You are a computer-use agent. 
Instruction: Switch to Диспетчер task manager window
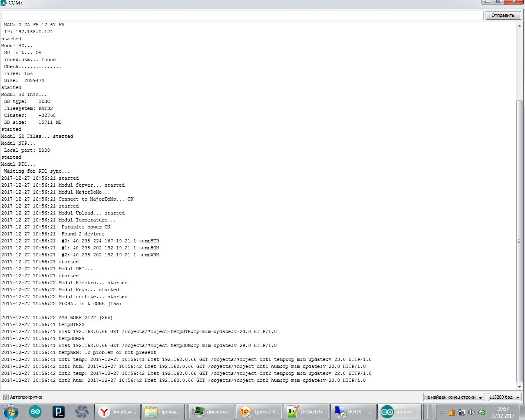212,412
